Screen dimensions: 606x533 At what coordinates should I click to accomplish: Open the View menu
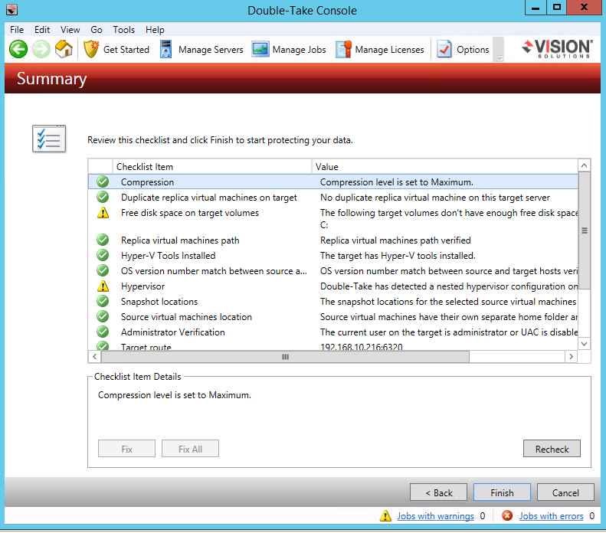[70, 30]
